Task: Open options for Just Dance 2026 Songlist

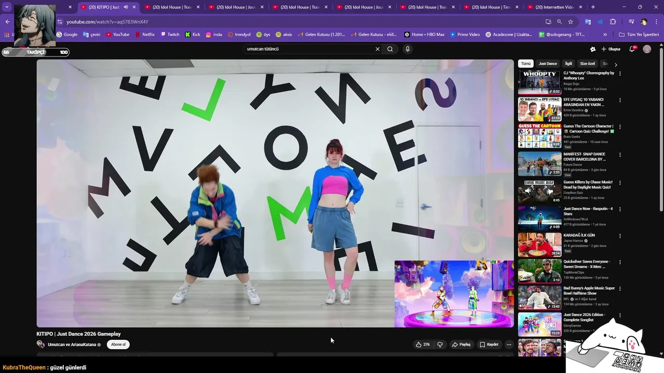Action: tap(620, 315)
